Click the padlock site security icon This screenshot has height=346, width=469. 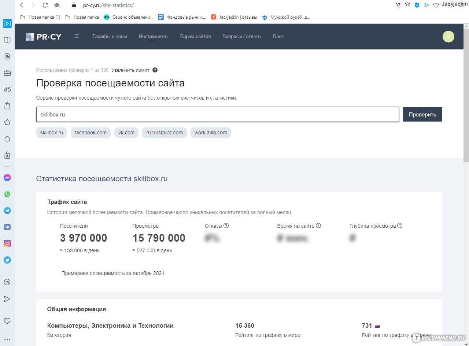[74, 5]
